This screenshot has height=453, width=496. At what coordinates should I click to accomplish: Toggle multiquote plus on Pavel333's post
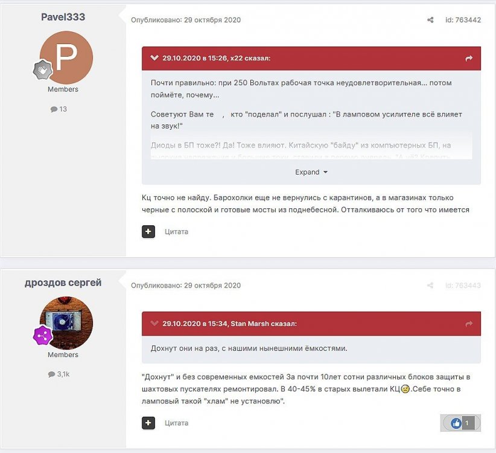[148, 231]
